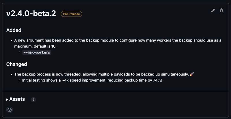Click the --max-workers code snippet

click(37, 52)
